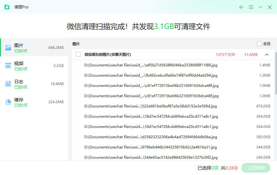Switch to the 日志 category tab

34,84
